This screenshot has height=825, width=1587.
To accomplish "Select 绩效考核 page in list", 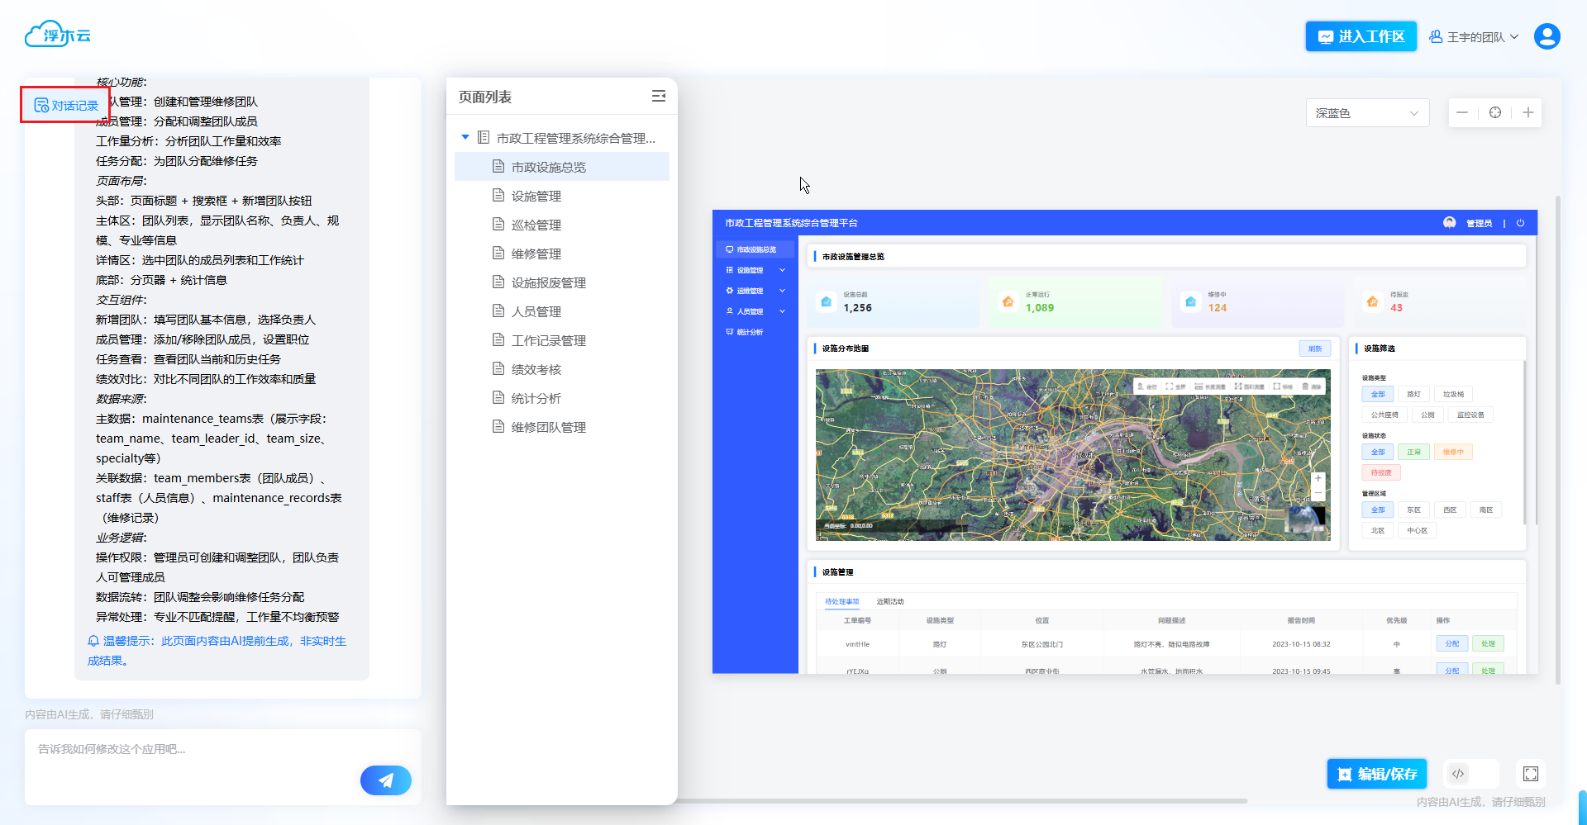I will 536,369.
